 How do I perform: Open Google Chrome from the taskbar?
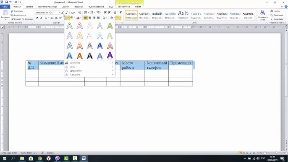(x=39, y=158)
